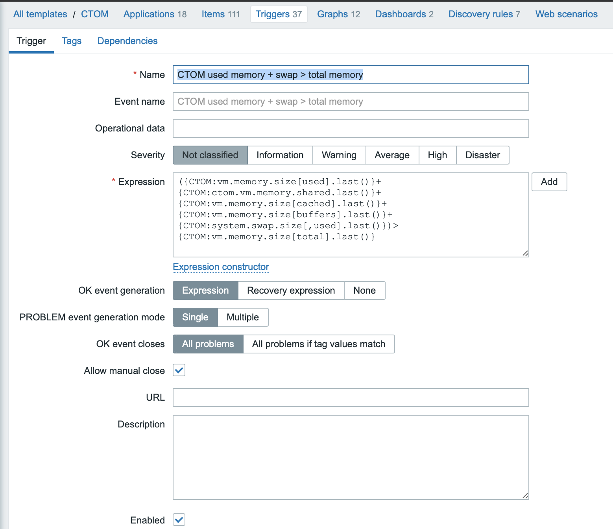Image resolution: width=613 pixels, height=529 pixels.
Task: Select Recovery expression for OK event generation
Action: (x=291, y=290)
